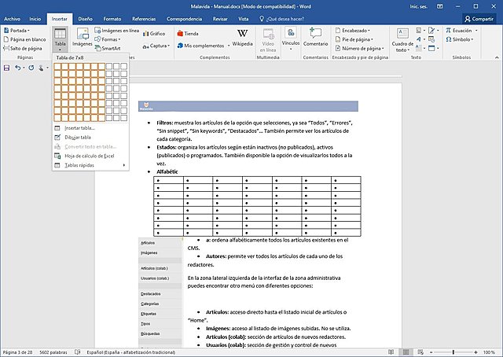This screenshot has width=503, height=357.
Task: Click the Artículos item in sidebar image
Action: (x=148, y=243)
